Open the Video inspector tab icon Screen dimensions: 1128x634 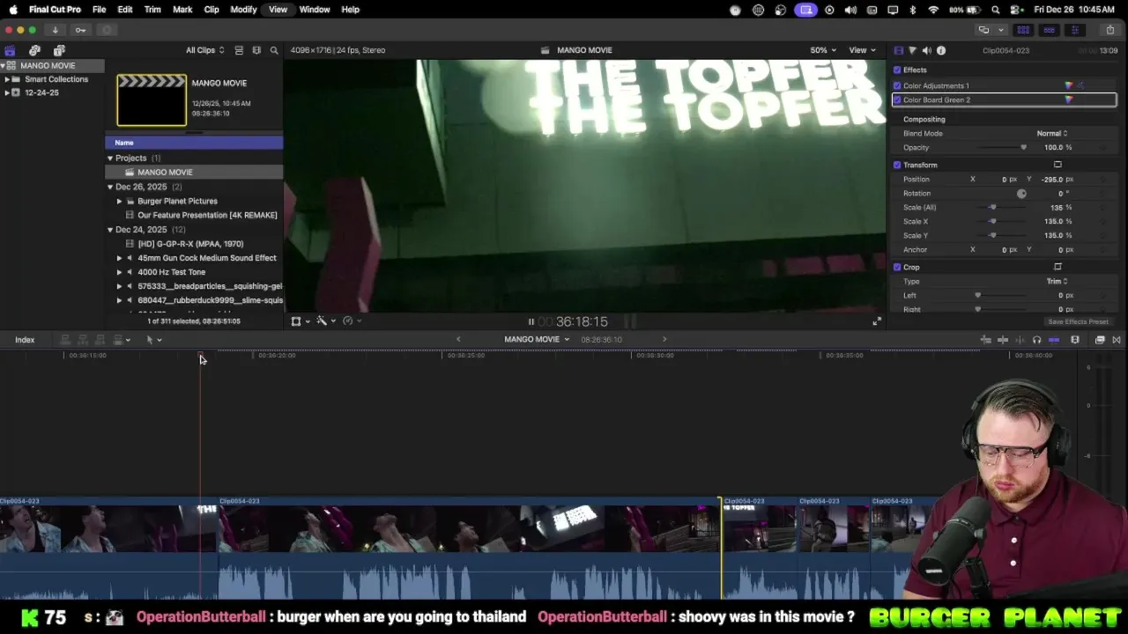point(898,50)
